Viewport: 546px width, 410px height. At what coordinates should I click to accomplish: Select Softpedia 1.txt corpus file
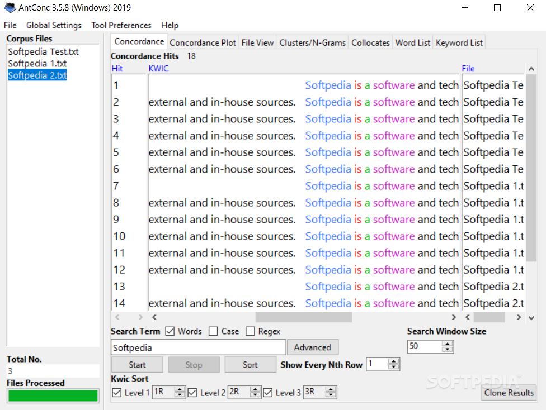point(37,64)
